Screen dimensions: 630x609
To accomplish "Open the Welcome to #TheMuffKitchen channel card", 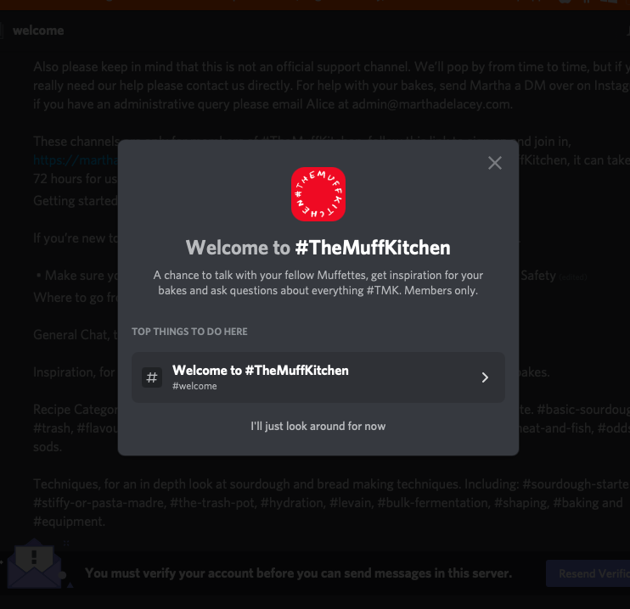I will click(x=318, y=377).
